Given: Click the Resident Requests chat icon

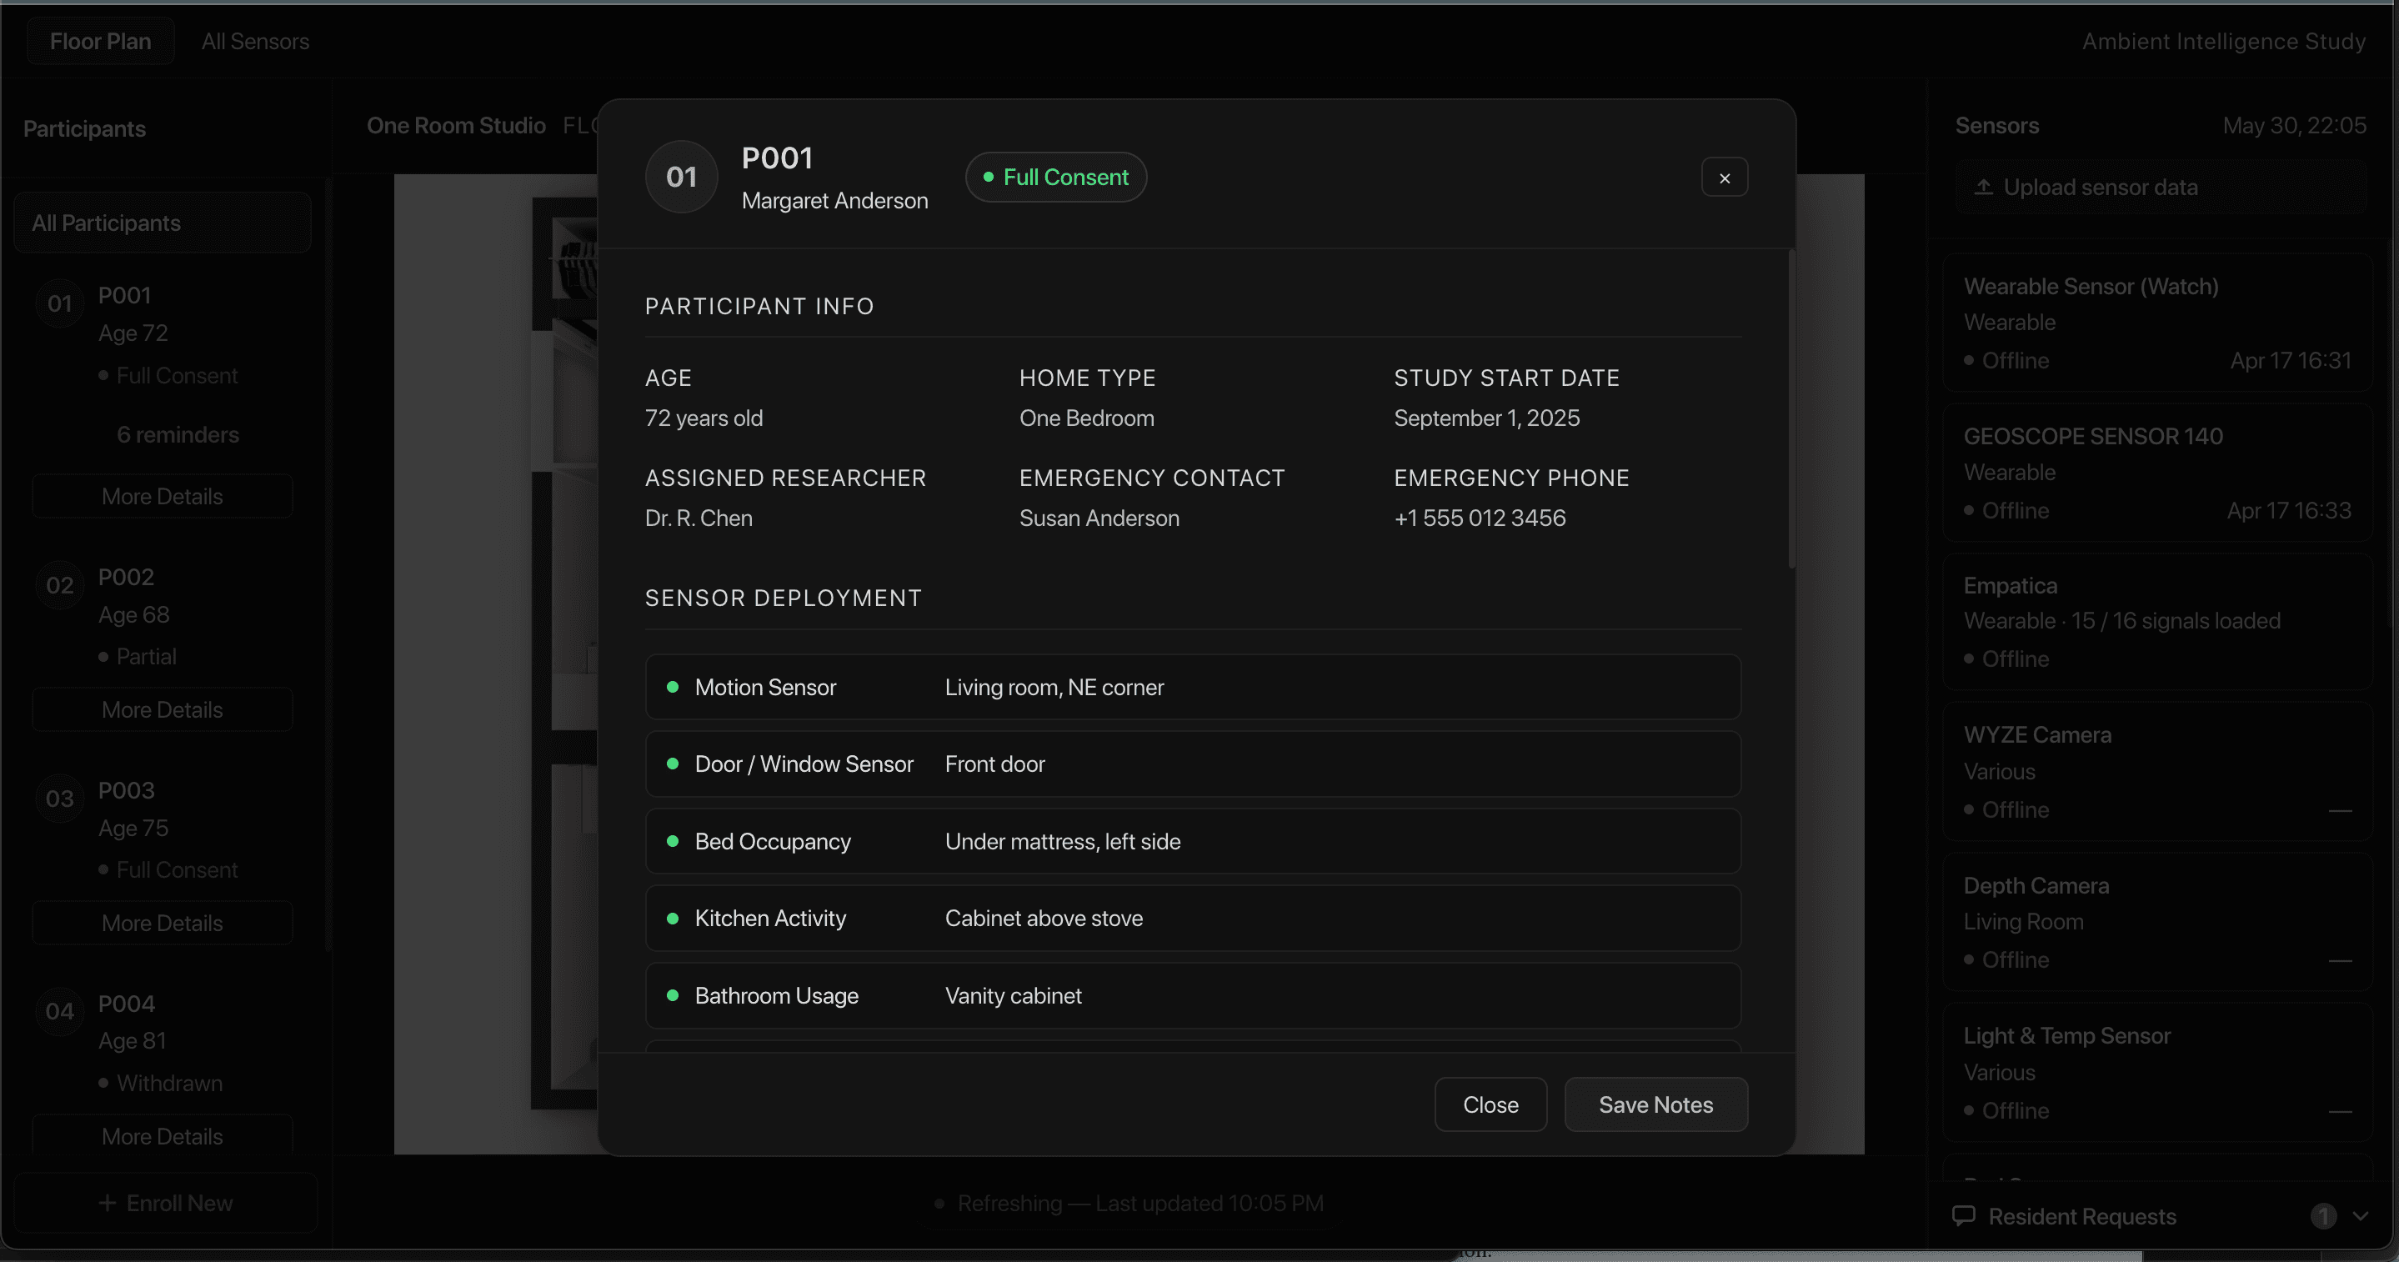Looking at the screenshot, I should tap(1963, 1216).
